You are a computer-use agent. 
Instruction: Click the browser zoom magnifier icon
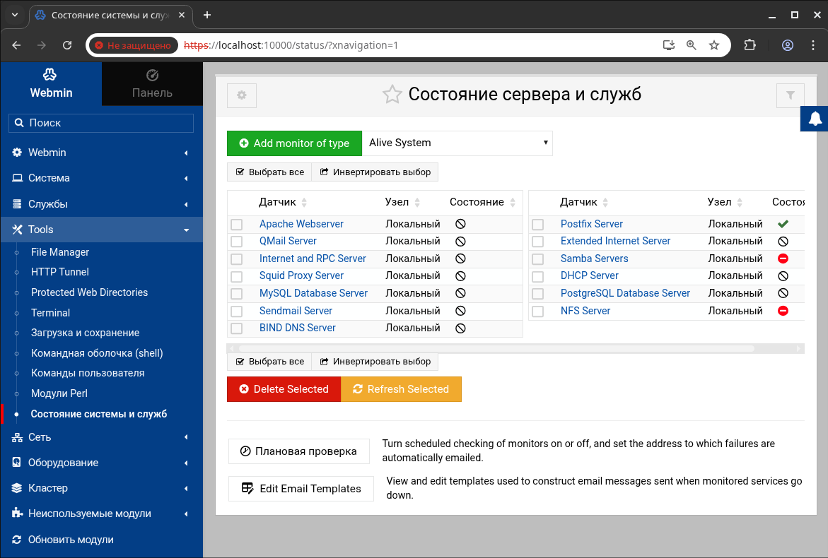692,45
